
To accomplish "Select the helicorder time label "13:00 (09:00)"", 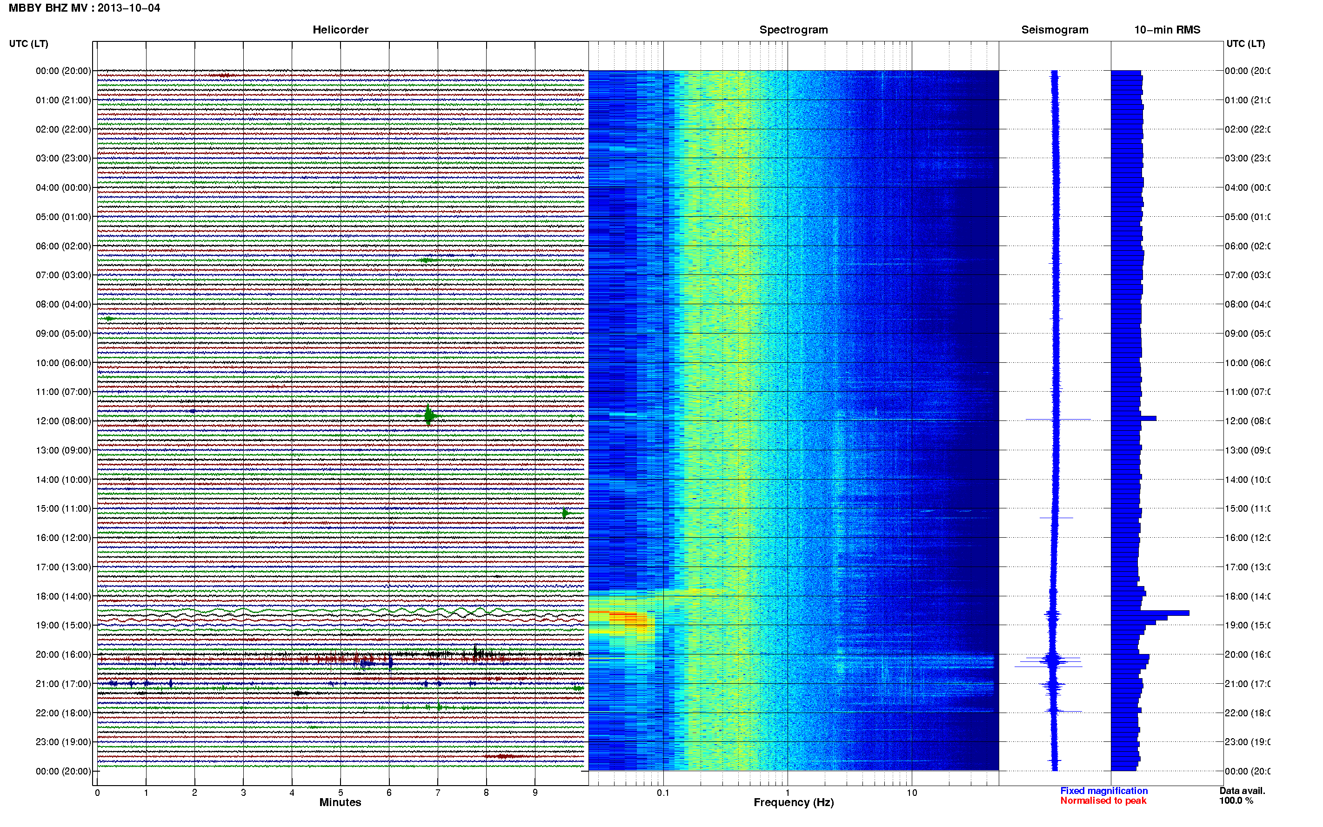I will (x=63, y=450).
